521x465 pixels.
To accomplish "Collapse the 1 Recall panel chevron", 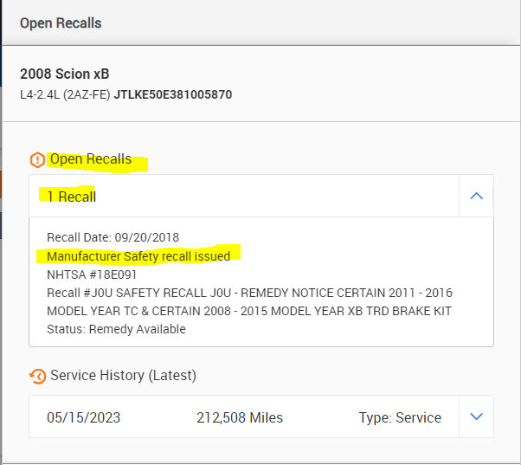I will click(475, 196).
